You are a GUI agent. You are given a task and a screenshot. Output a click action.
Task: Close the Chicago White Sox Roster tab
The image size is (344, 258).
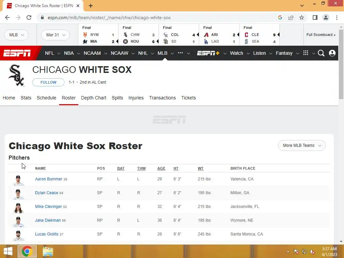pyautogui.click(x=78, y=6)
